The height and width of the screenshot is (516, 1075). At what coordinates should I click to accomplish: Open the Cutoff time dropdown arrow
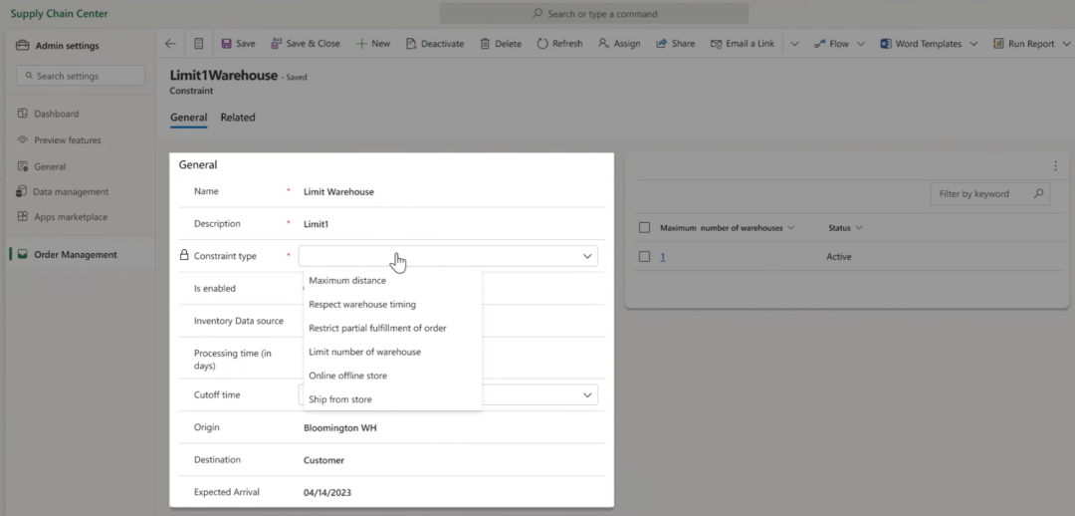coord(587,395)
